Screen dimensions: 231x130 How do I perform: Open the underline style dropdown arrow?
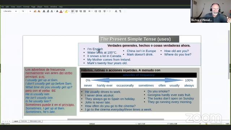coord(55,11)
